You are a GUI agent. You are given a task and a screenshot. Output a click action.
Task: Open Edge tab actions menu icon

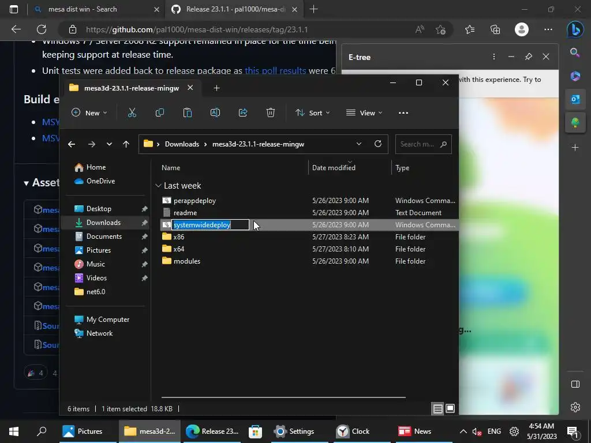pos(14,9)
